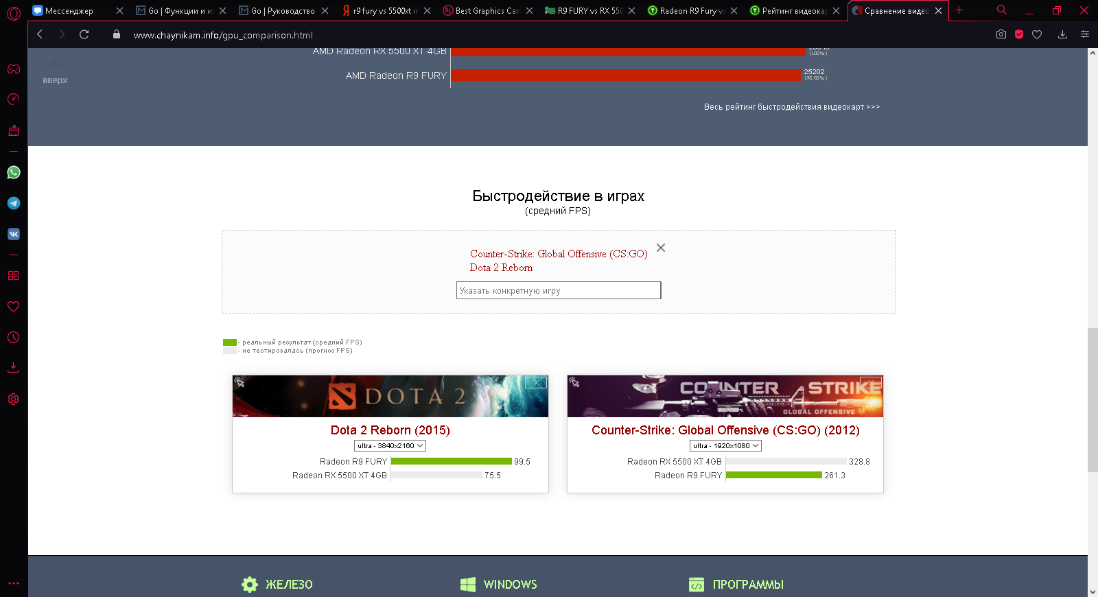Image resolution: width=1098 pixels, height=597 pixels.
Task: Close the Мессенджер tab
Action: click(120, 11)
